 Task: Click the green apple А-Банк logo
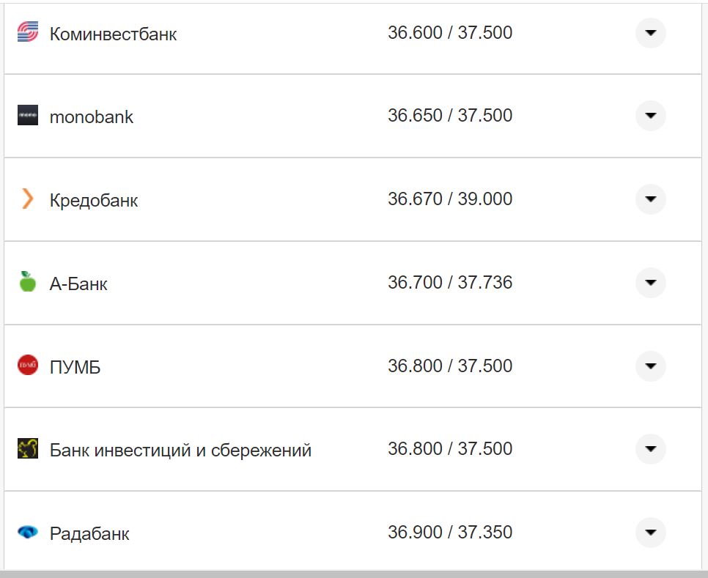tap(27, 282)
